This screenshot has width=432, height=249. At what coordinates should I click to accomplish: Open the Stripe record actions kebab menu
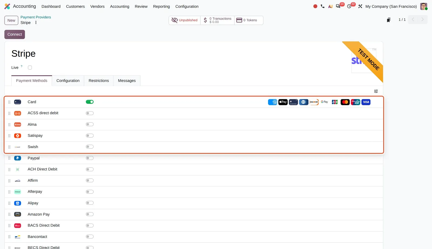pos(36,23)
